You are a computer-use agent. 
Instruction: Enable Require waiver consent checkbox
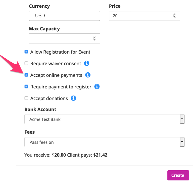click(26, 63)
